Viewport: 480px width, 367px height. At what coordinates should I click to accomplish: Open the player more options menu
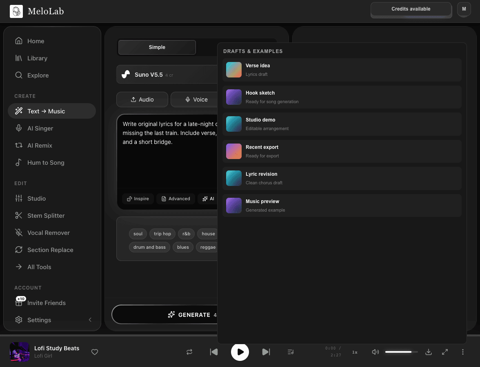tap(462, 352)
